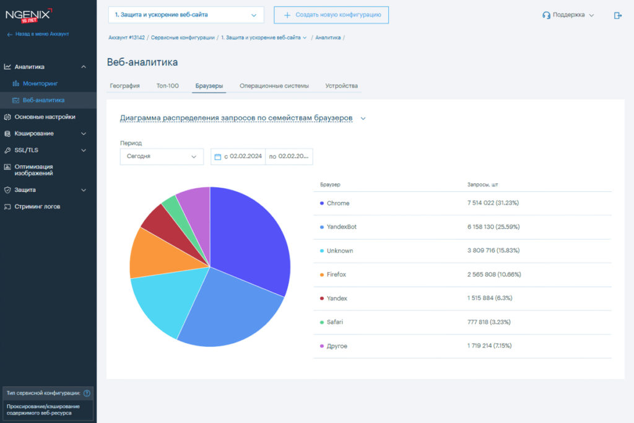Screen dimensions: 634x423
Task: Click the Мониторинг bar chart icon
Action: (x=15, y=84)
